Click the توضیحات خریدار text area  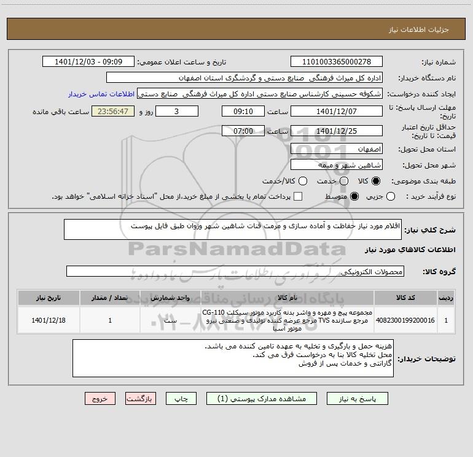pyautogui.click(x=233, y=358)
